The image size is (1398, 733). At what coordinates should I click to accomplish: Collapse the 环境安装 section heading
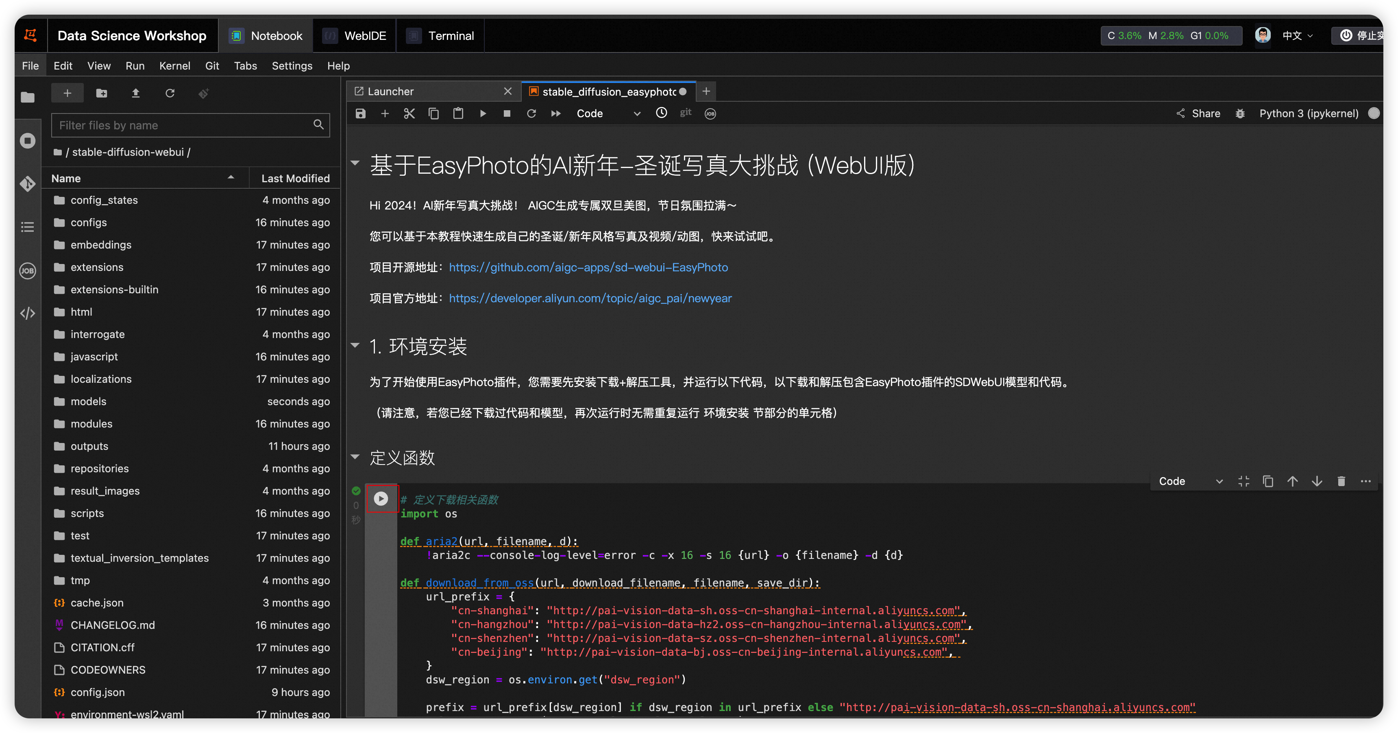point(355,345)
